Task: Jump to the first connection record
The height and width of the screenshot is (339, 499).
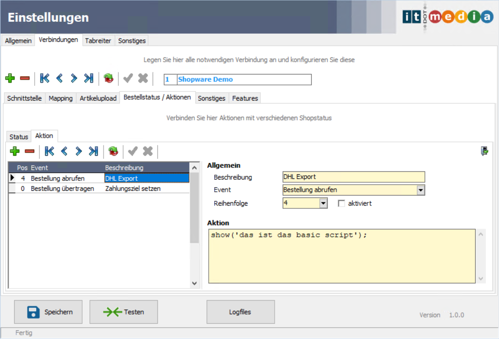Action: click(x=45, y=79)
